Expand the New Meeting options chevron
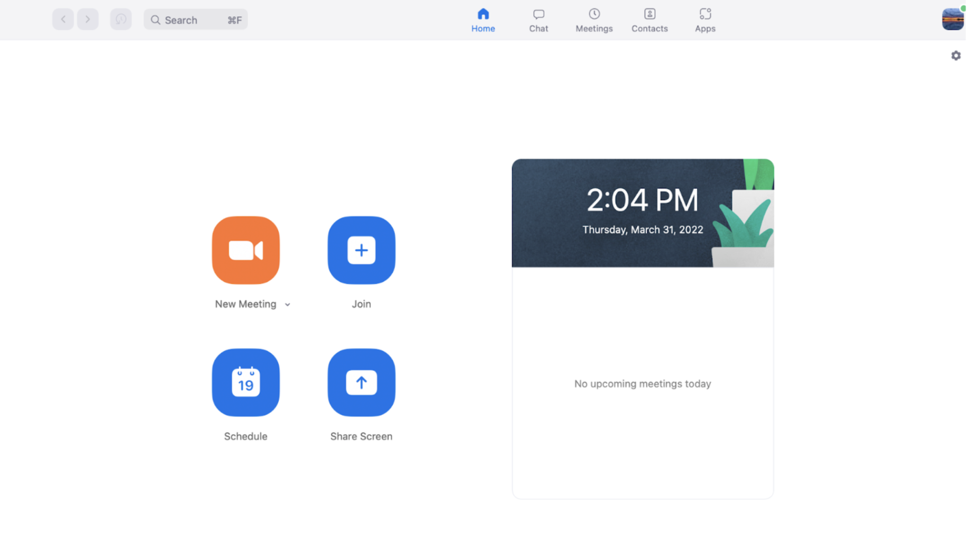 288,305
